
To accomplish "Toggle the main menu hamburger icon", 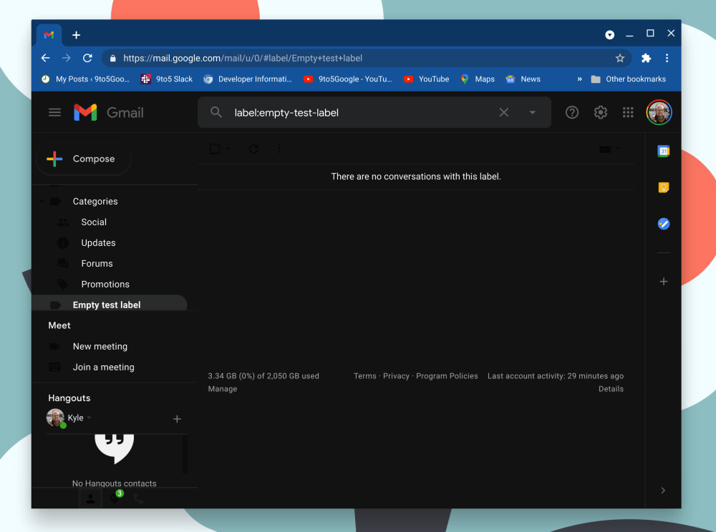I will (54, 112).
